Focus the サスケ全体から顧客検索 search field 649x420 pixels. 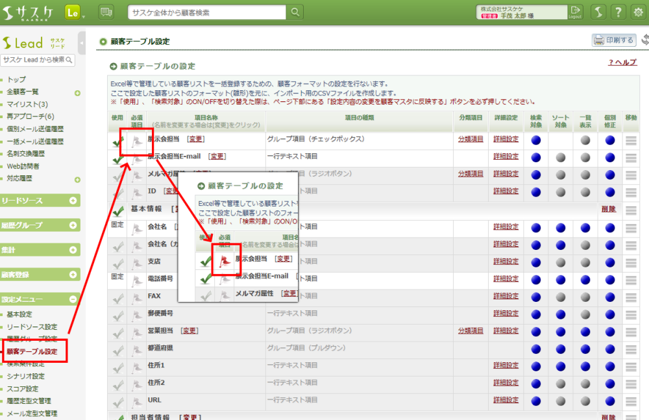coord(206,12)
